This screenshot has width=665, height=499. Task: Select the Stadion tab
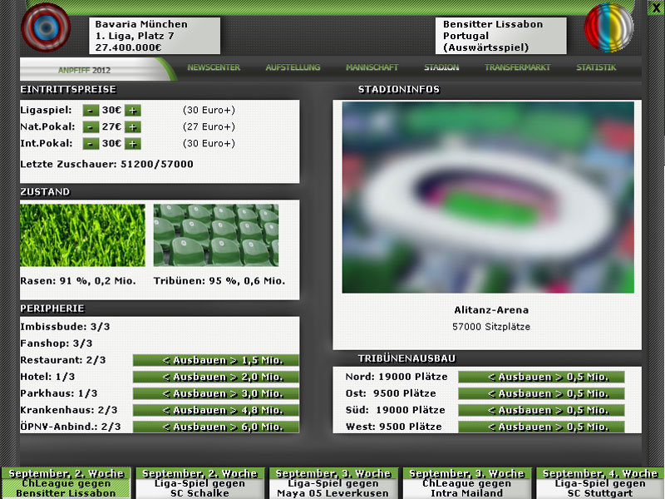pos(441,67)
